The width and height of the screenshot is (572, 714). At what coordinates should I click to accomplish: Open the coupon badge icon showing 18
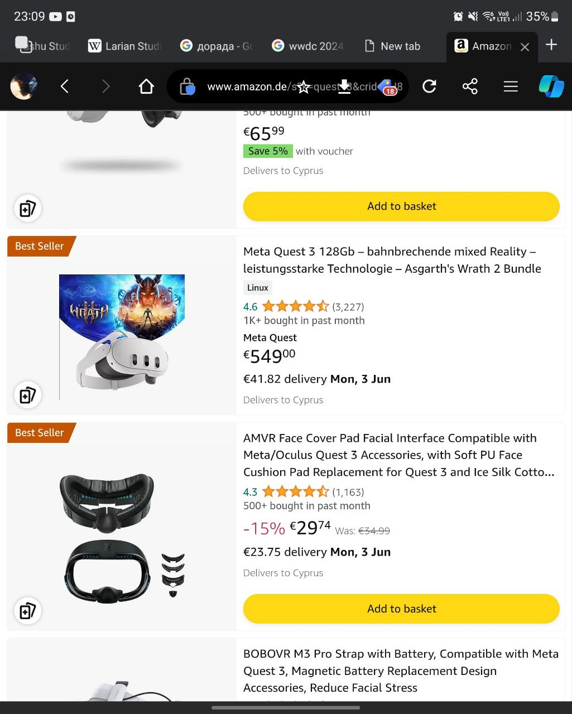387,87
